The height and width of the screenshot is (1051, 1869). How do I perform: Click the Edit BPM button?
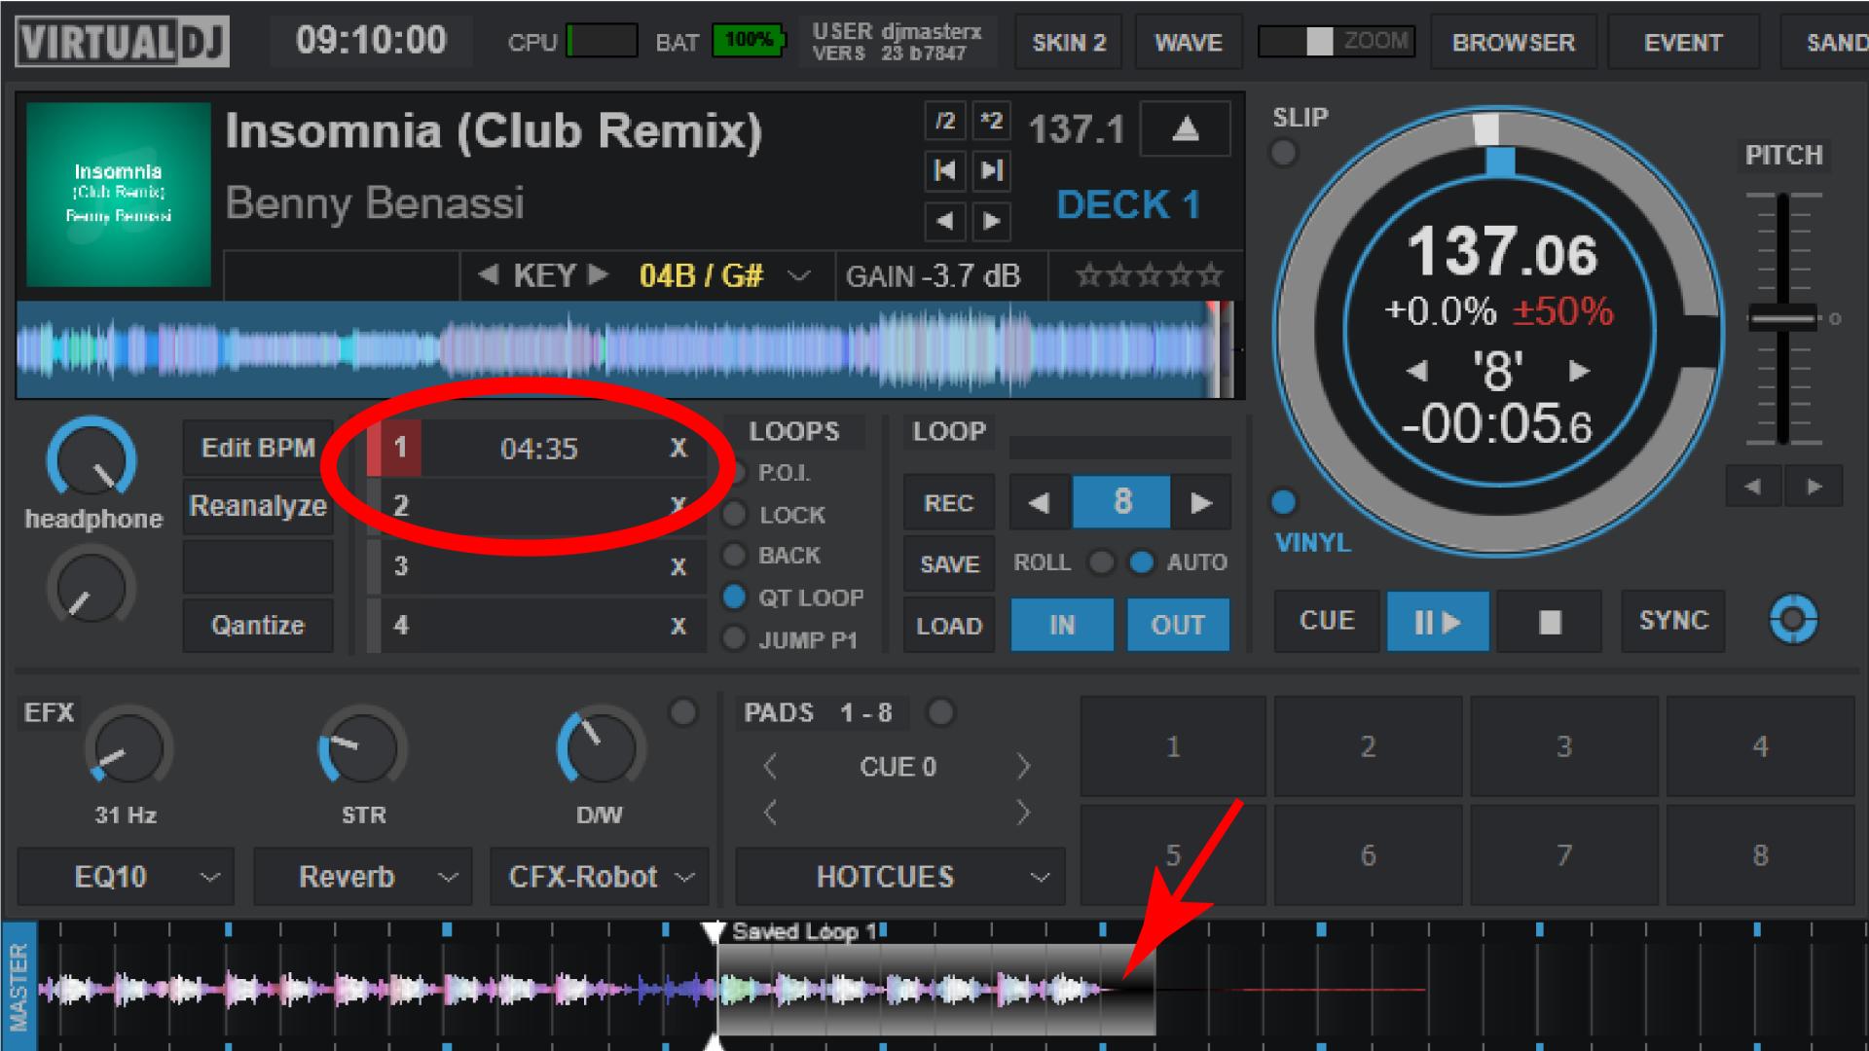click(258, 448)
